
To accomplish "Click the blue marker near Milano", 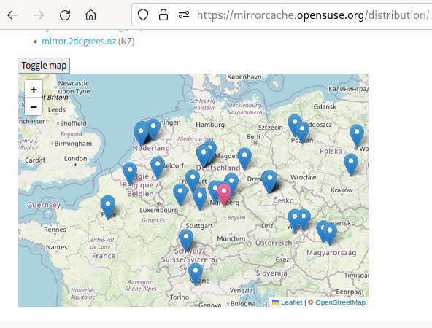I will click(196, 274).
